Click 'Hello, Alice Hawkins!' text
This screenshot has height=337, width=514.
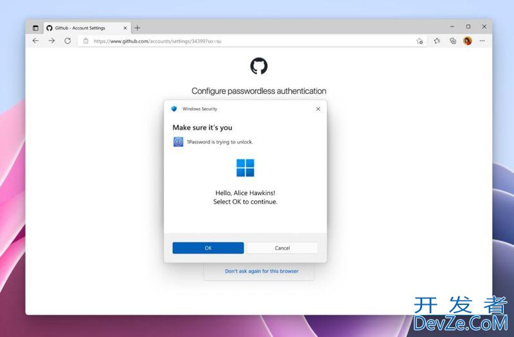tap(245, 193)
